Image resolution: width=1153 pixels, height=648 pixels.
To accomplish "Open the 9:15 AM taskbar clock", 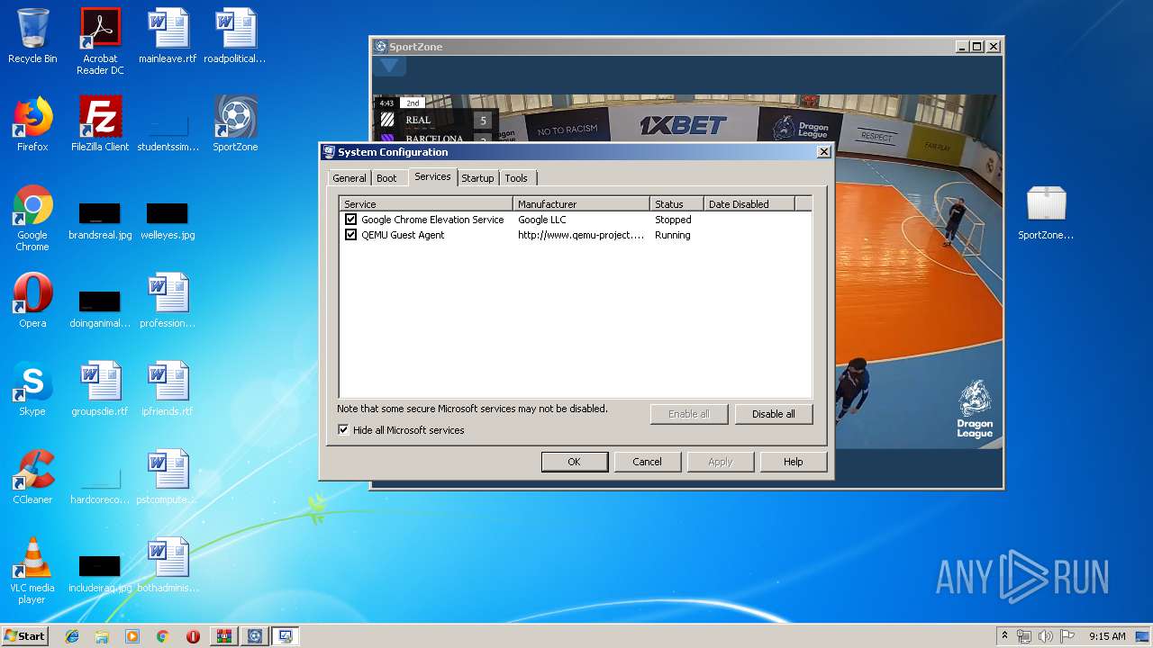I will (x=1107, y=636).
